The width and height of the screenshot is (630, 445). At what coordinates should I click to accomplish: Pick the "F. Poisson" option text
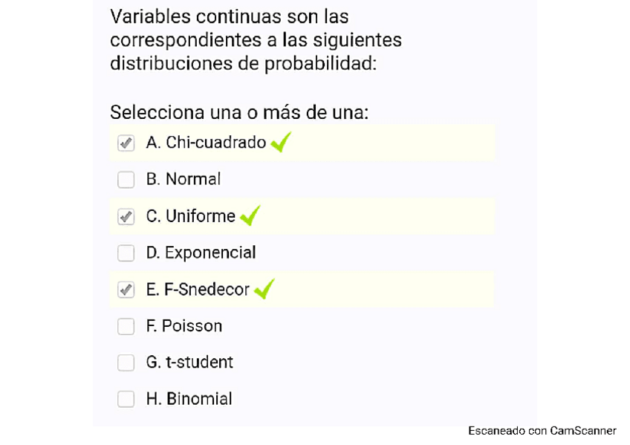[x=184, y=326]
